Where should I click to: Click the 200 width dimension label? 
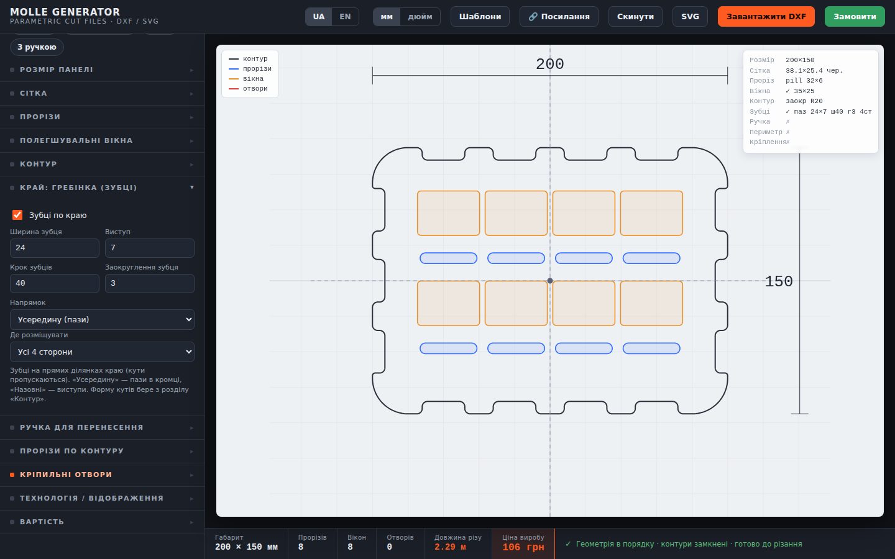(x=550, y=64)
